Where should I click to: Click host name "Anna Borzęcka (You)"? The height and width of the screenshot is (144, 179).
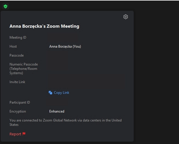click(x=65, y=46)
